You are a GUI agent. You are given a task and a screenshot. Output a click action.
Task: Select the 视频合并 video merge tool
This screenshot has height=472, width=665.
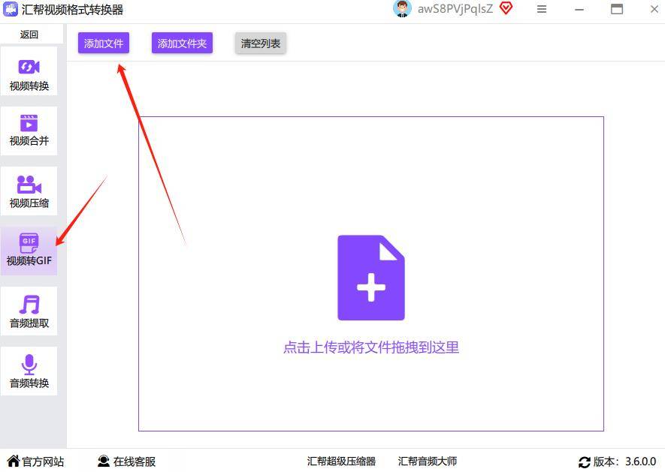tap(29, 131)
